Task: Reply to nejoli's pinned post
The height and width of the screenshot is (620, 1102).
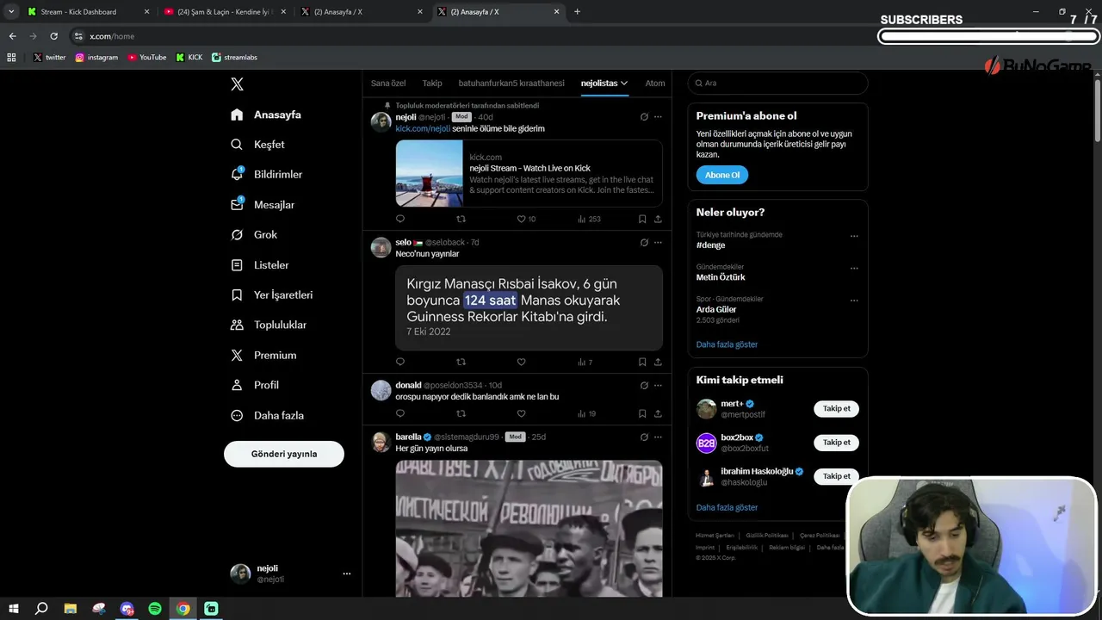Action: point(400,219)
